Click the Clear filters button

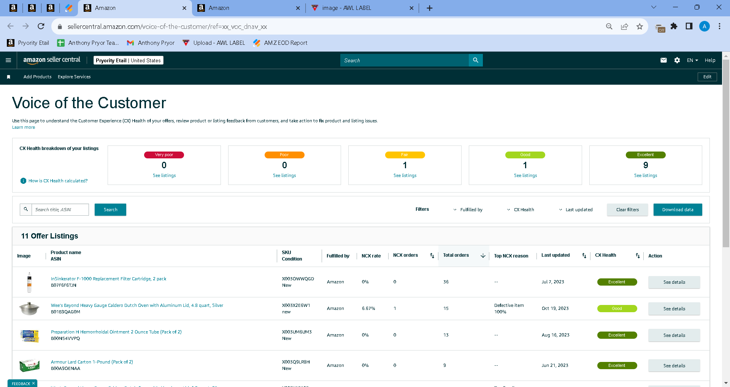627,210
